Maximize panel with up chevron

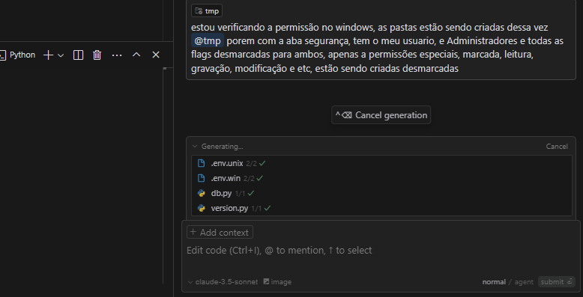pyautogui.click(x=136, y=55)
